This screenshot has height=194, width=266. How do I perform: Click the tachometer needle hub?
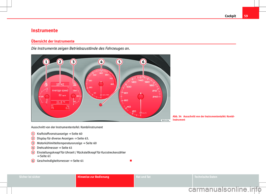pos(101,84)
